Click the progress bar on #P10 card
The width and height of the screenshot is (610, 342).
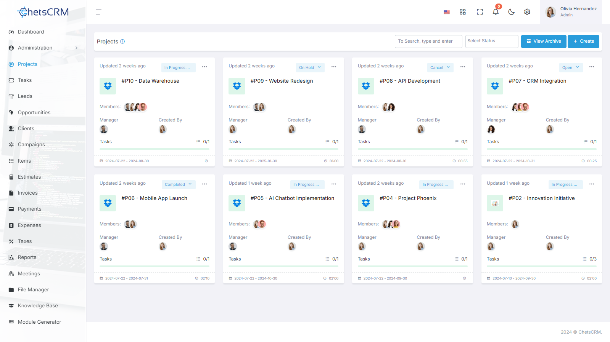[155, 149]
